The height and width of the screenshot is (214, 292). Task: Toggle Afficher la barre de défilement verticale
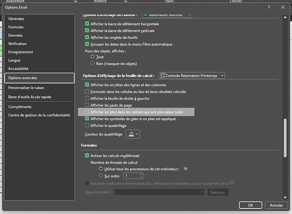tap(87, 30)
